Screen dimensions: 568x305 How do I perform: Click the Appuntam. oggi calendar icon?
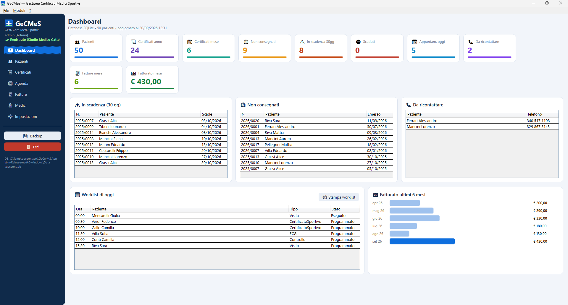tap(414, 42)
